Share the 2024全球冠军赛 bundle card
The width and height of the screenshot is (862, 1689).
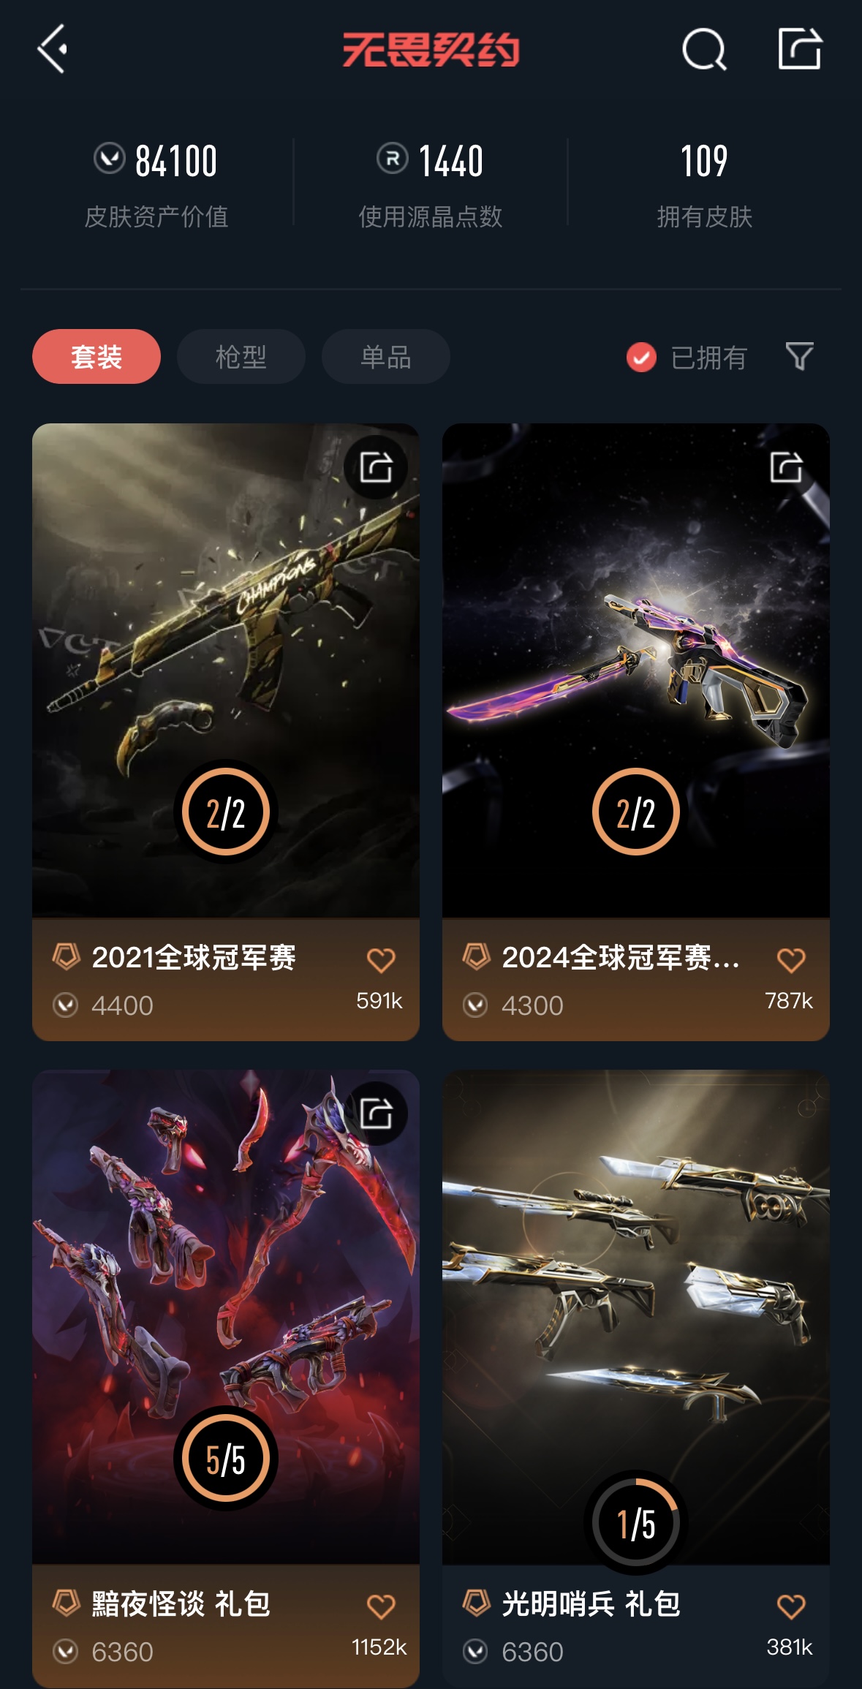[786, 467]
